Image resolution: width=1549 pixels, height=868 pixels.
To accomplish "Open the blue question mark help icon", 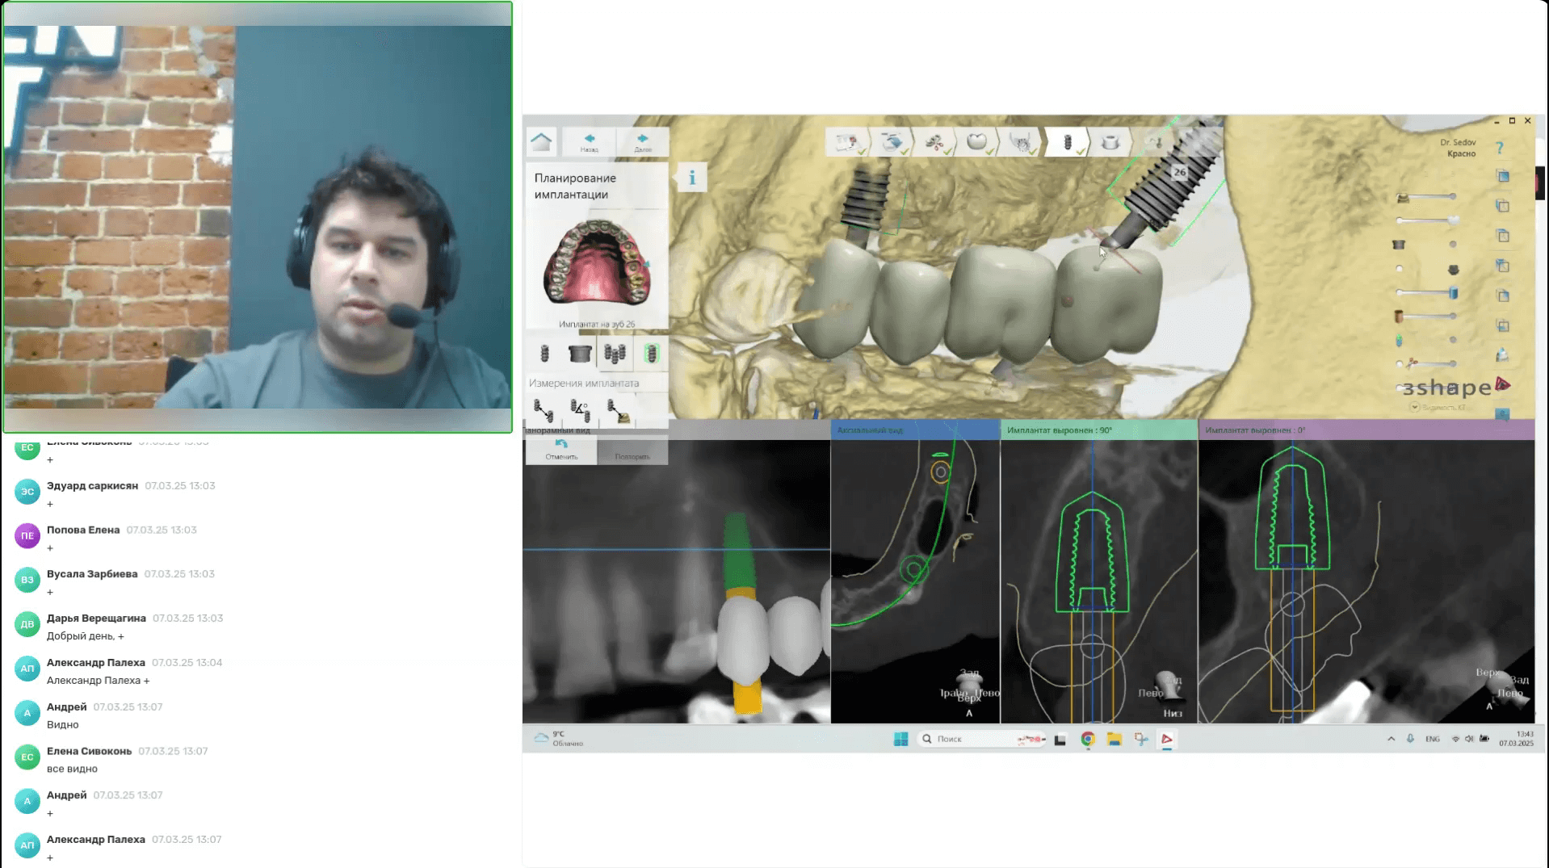I will tap(1499, 148).
